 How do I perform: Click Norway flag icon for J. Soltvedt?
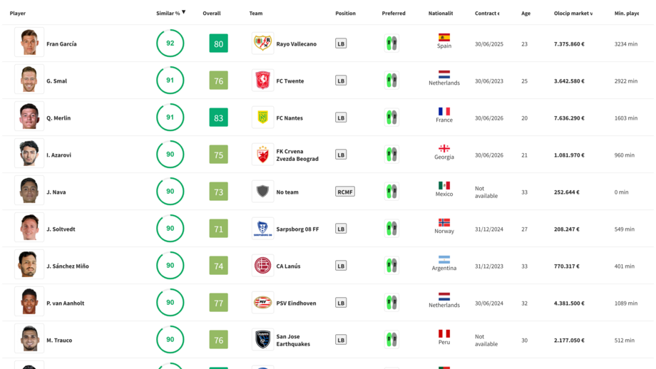[444, 223]
